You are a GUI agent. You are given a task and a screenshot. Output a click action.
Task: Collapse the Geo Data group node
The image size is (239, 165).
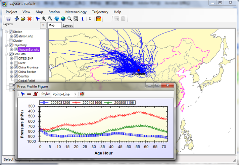(x=7, y=54)
